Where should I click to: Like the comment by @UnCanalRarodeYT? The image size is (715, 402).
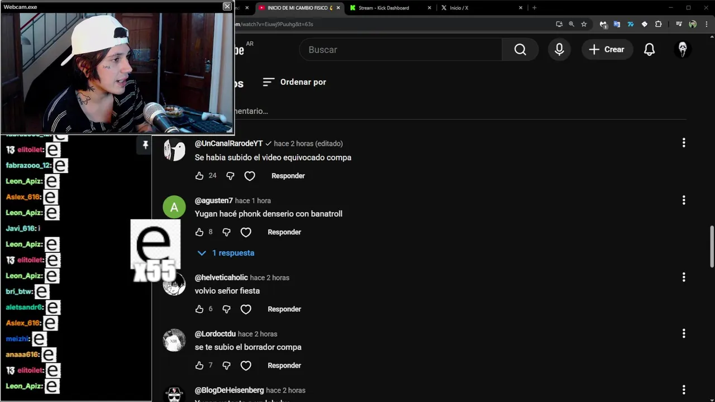tap(199, 176)
